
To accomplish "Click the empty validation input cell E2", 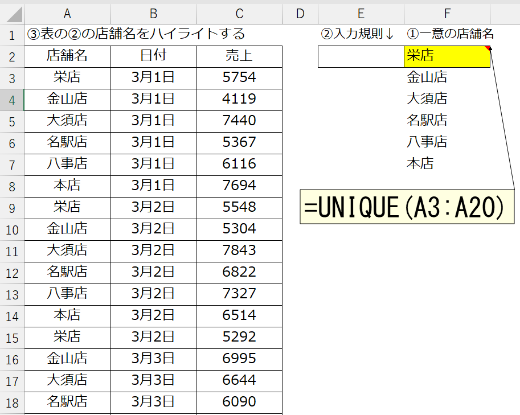I will pos(361,57).
